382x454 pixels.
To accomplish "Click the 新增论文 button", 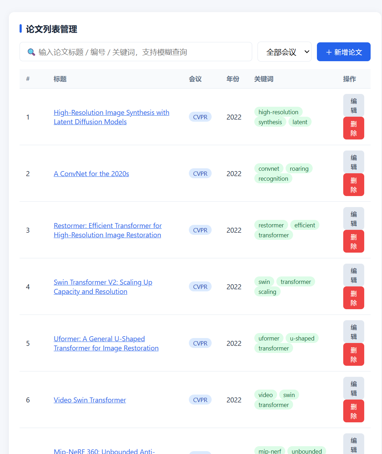I will (x=344, y=52).
